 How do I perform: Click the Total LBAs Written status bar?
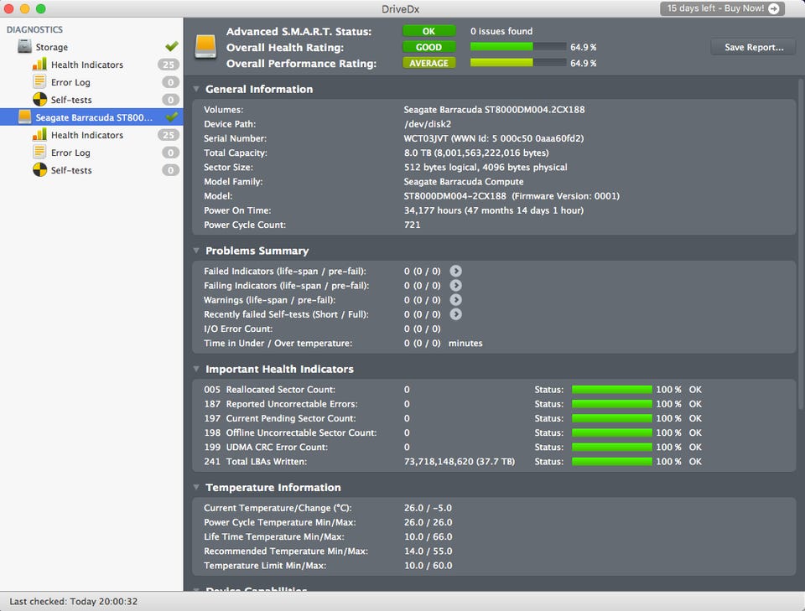click(x=612, y=461)
